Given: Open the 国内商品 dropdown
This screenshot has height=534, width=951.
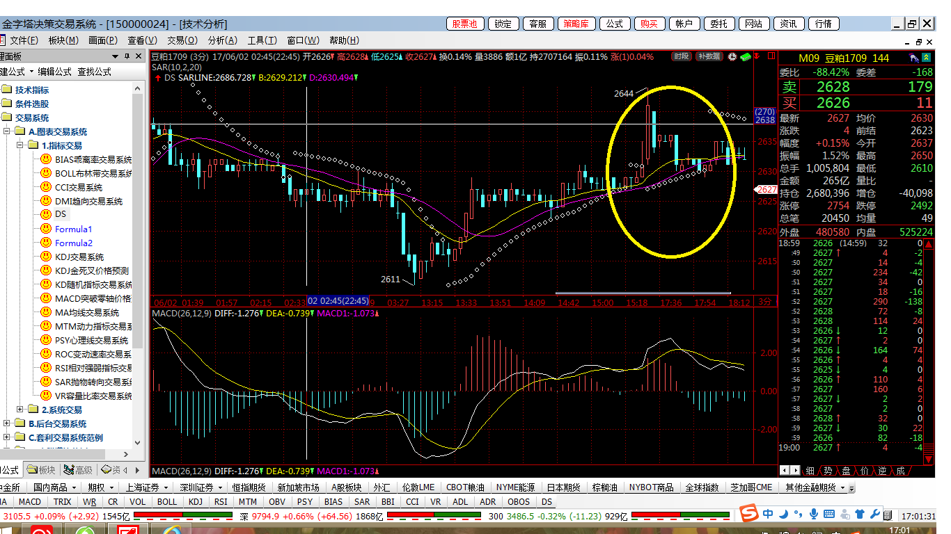Looking at the screenshot, I should pyautogui.click(x=53, y=487).
